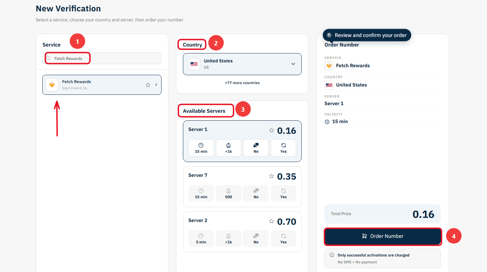Click Server 7 refresh Yes tile
487x272 pixels.
coord(283,193)
